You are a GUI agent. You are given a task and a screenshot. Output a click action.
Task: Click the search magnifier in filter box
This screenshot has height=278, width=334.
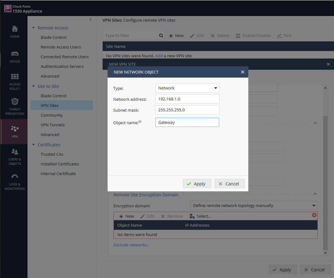pyautogui.click(x=161, y=35)
